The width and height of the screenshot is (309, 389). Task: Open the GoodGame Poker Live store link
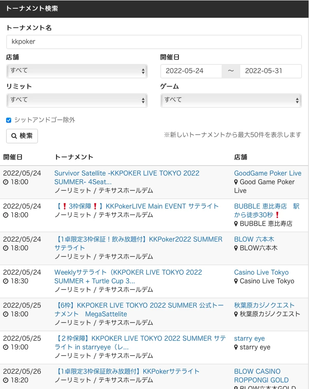268,173
